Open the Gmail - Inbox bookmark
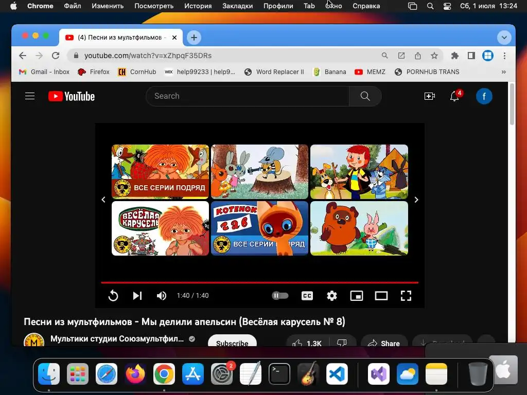This screenshot has width=527, height=395. click(44, 72)
